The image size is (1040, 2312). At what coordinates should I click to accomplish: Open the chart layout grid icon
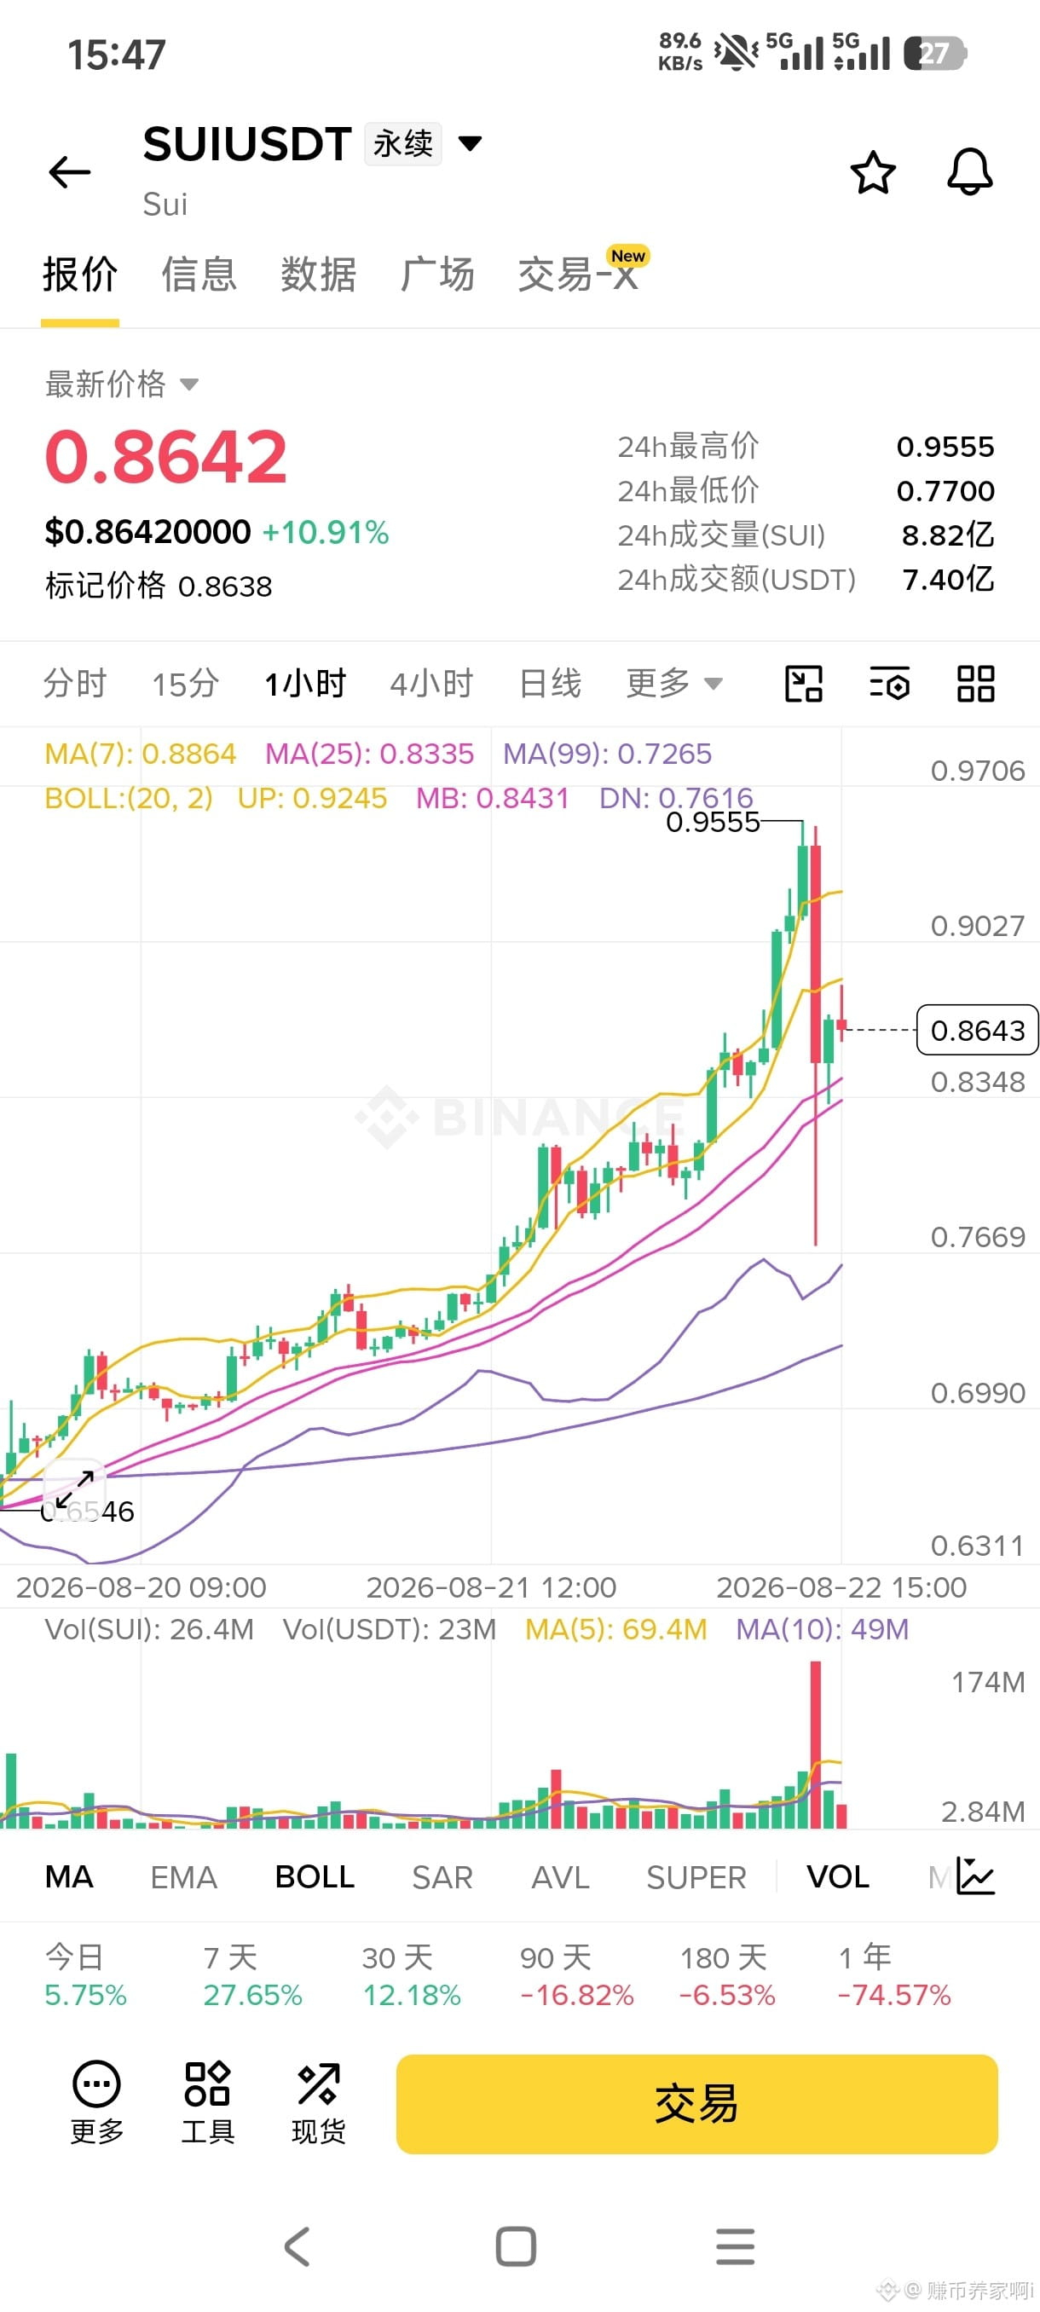(x=975, y=684)
